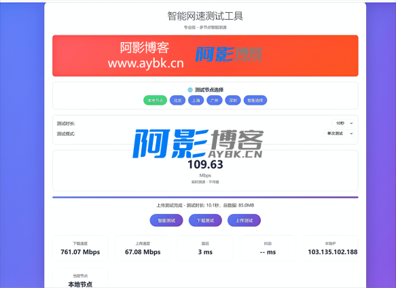Run the 上传测试 upload test
The width and height of the screenshot is (396, 288).
point(244,220)
